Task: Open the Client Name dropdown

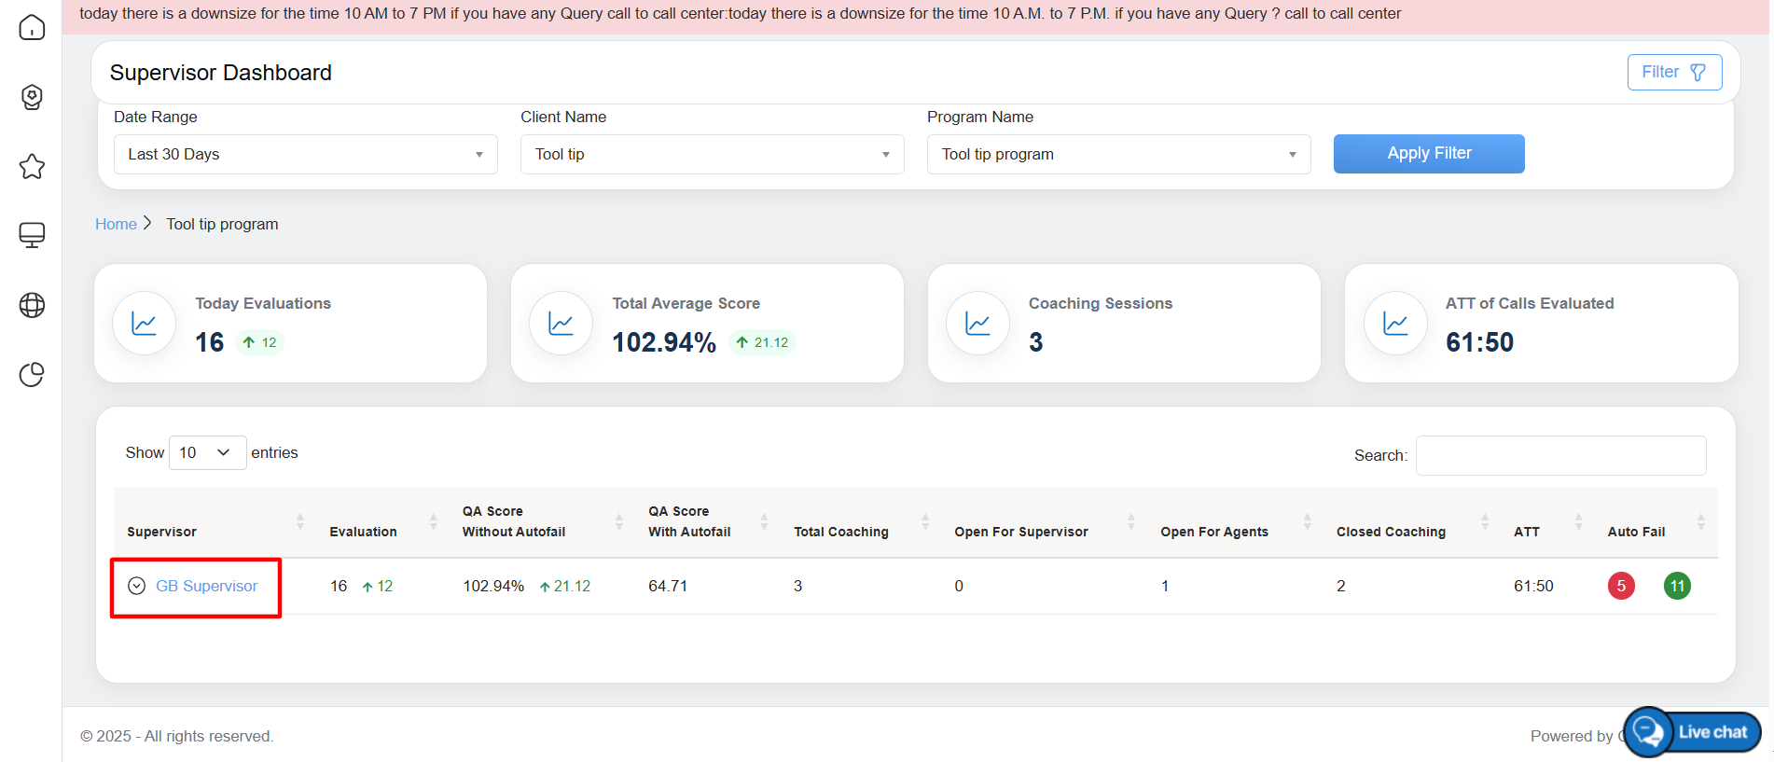Action: coord(712,154)
